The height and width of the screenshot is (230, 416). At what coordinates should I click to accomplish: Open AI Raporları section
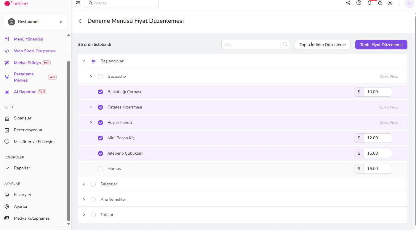[25, 92]
